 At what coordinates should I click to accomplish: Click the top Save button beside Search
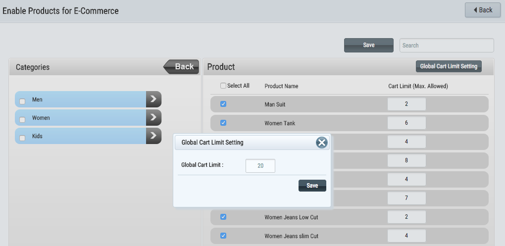369,45
